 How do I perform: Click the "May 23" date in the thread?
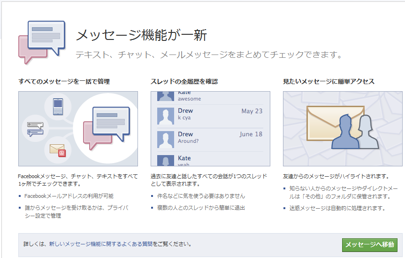tap(252, 111)
